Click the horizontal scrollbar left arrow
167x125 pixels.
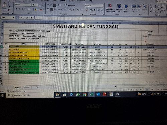point(115,87)
